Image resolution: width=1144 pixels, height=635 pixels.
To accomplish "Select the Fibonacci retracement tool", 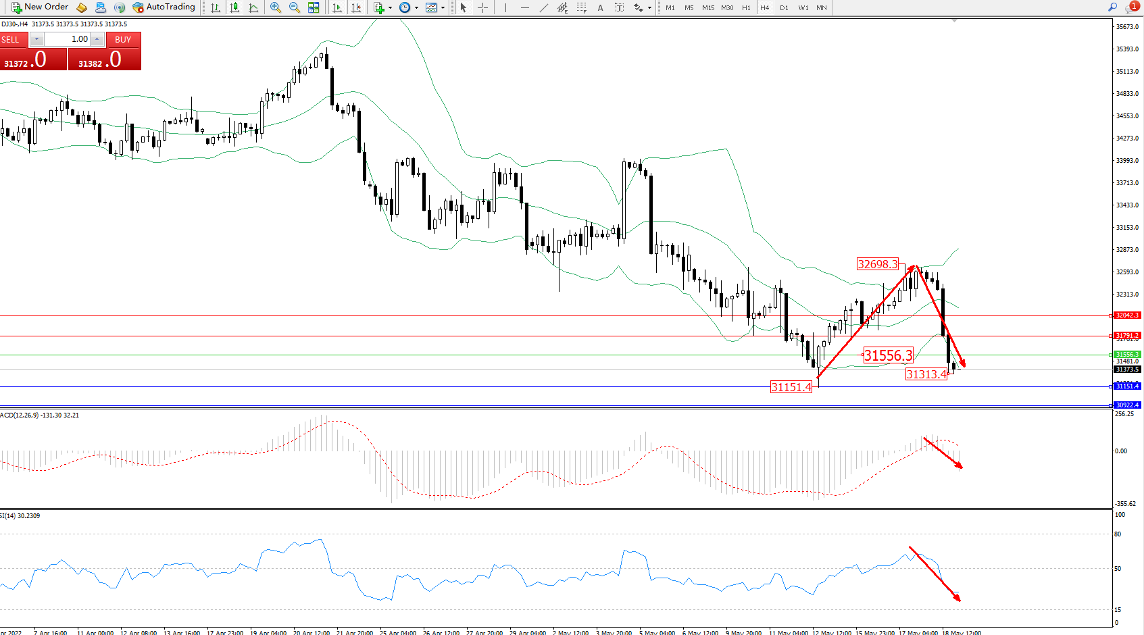I will tap(581, 7).
